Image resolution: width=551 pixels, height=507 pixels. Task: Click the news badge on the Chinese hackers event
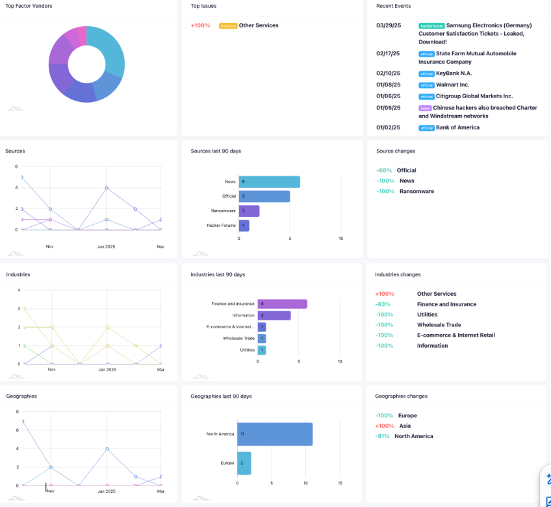tap(426, 108)
